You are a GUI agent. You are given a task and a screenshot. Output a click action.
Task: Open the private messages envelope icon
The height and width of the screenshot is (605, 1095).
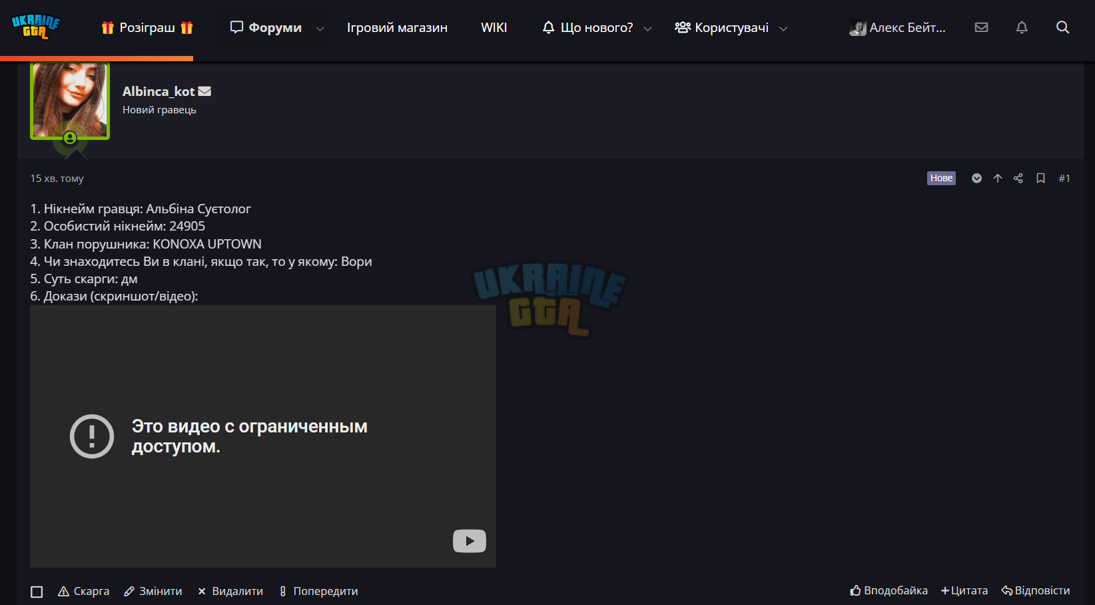tap(981, 27)
